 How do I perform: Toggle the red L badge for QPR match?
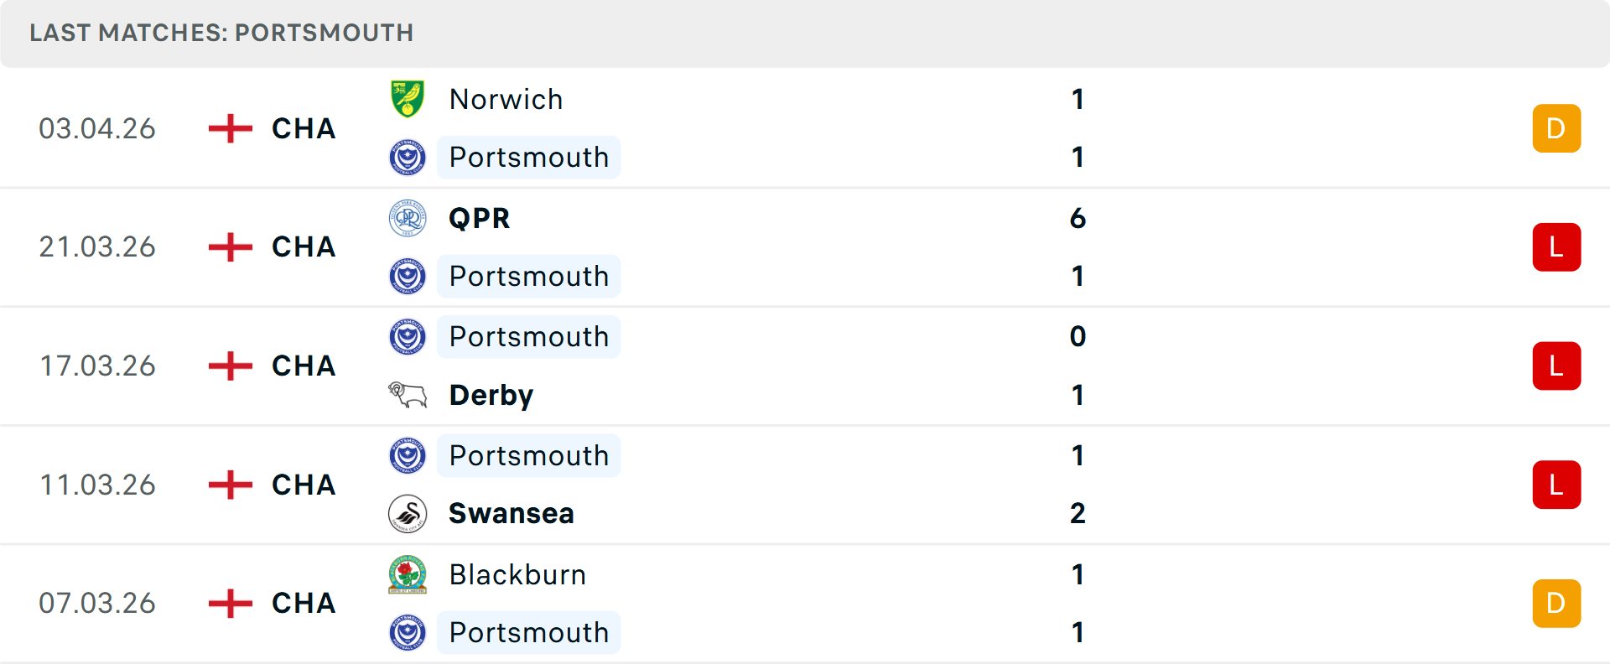[1556, 246]
